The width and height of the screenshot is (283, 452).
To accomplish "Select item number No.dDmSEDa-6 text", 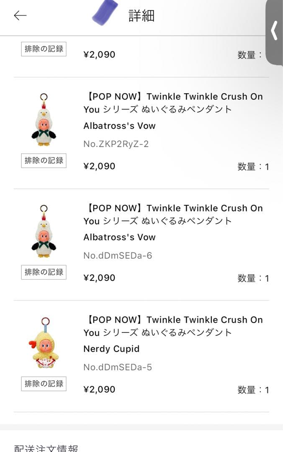I will click(118, 255).
